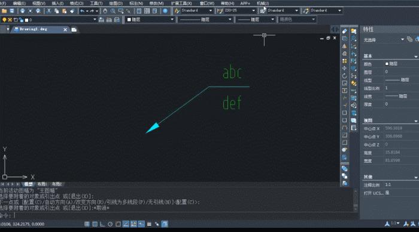Image resolution: width=419 pixels, height=232 pixels.
Task: Switch to the 布局2 layout tab
Action: point(57,184)
